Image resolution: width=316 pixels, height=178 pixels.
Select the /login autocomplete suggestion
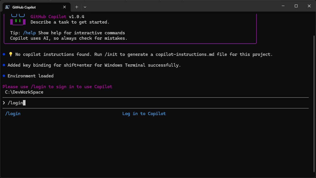(x=13, y=114)
